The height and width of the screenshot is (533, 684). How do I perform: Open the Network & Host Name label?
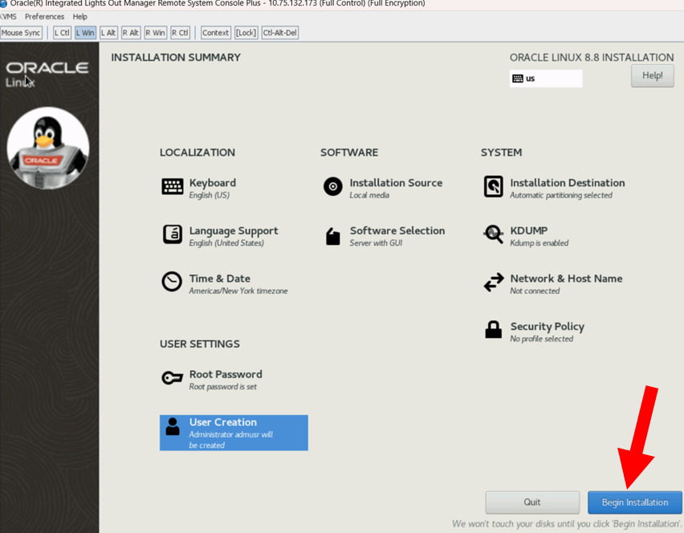click(566, 279)
